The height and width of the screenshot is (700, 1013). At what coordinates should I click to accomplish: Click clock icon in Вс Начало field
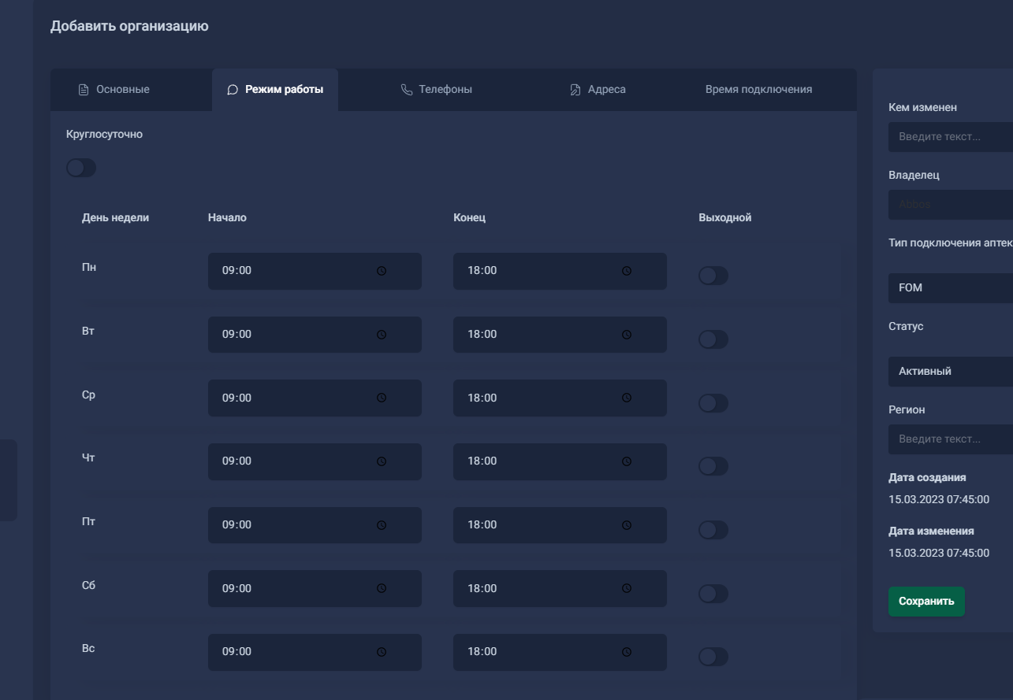pyautogui.click(x=382, y=651)
